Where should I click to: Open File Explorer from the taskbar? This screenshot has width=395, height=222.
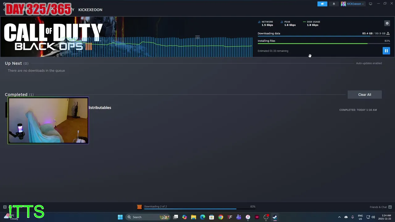pyautogui.click(x=193, y=217)
